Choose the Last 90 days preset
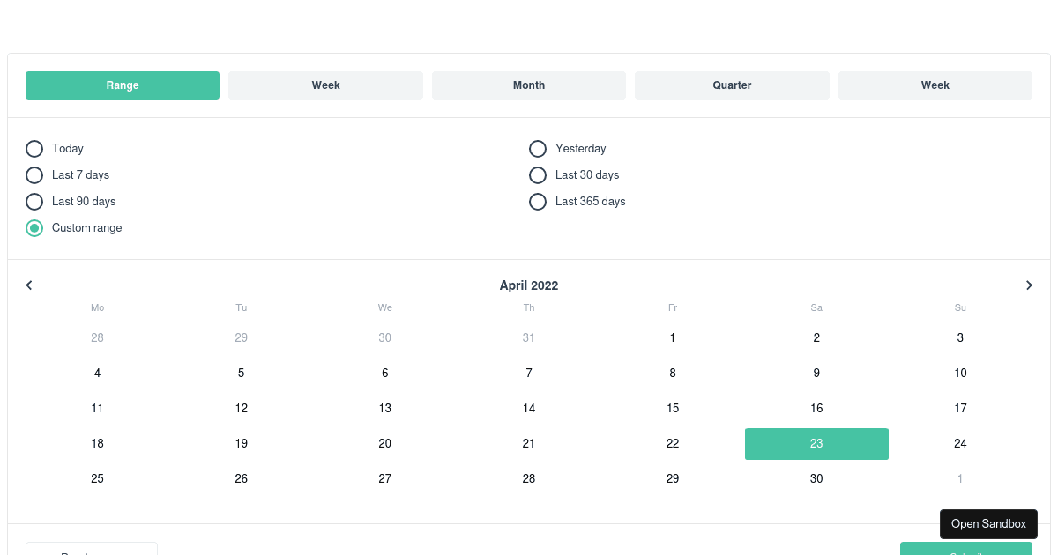Image resolution: width=1058 pixels, height=555 pixels. coord(34,201)
